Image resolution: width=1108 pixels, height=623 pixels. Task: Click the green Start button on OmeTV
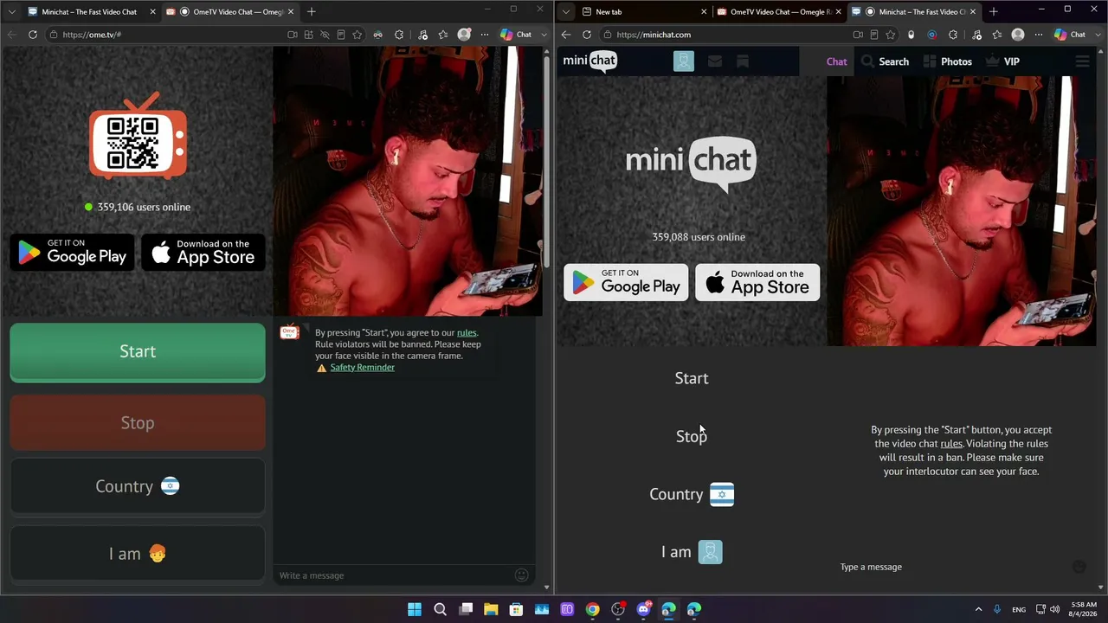138,352
